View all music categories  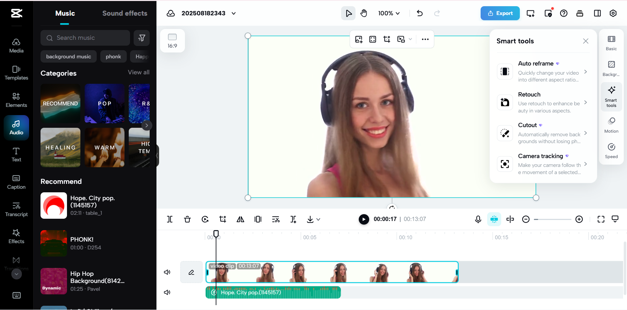point(139,72)
